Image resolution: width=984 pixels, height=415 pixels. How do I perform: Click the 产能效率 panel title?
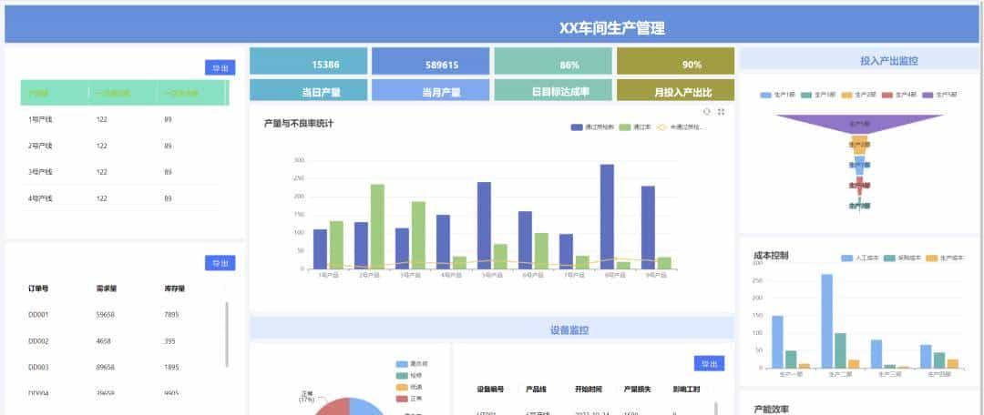[x=771, y=410]
